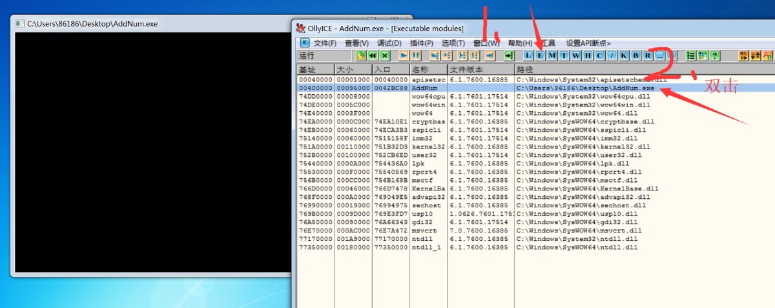775x308 pixels.
Task: Click the colorful appearance grid icon
Action: click(x=702, y=56)
